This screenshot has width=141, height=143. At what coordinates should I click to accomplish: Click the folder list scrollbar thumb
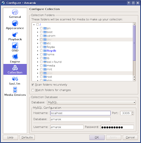coord(134,43)
